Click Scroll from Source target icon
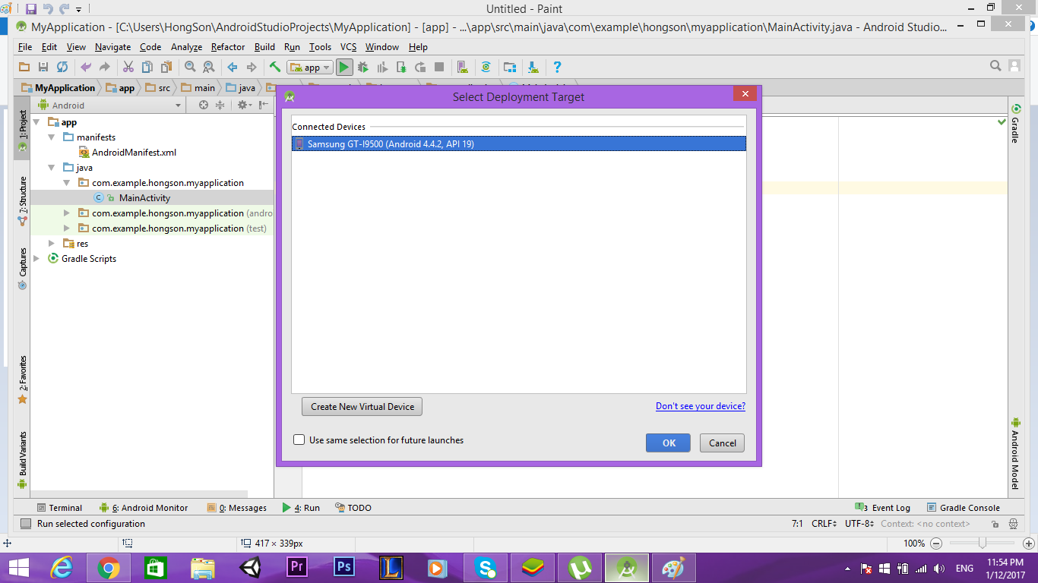Image resolution: width=1038 pixels, height=583 pixels. [204, 106]
